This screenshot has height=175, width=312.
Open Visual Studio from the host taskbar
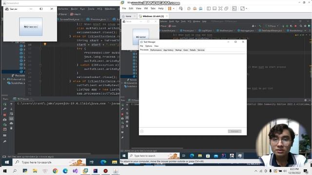pyautogui.click(x=75, y=171)
